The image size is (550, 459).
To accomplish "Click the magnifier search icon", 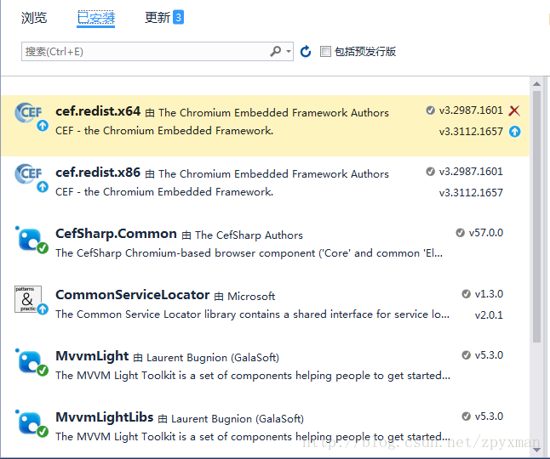I will tap(276, 52).
